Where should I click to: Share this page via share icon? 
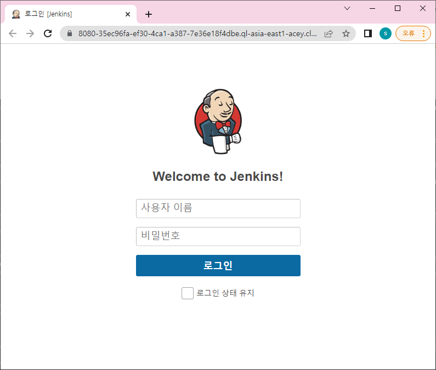[329, 33]
